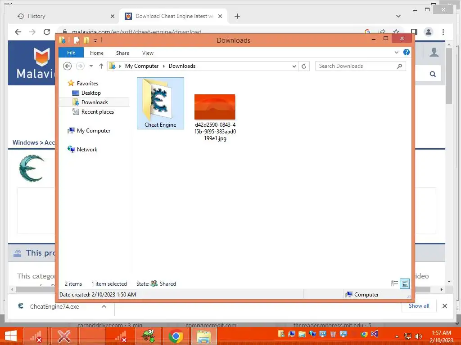Screen dimensions: 461x345
Task: Click the Chrome taskbar icon
Action: (176, 336)
